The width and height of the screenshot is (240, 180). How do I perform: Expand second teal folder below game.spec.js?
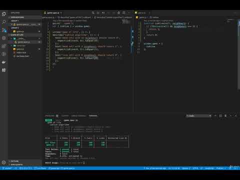[25, 45]
